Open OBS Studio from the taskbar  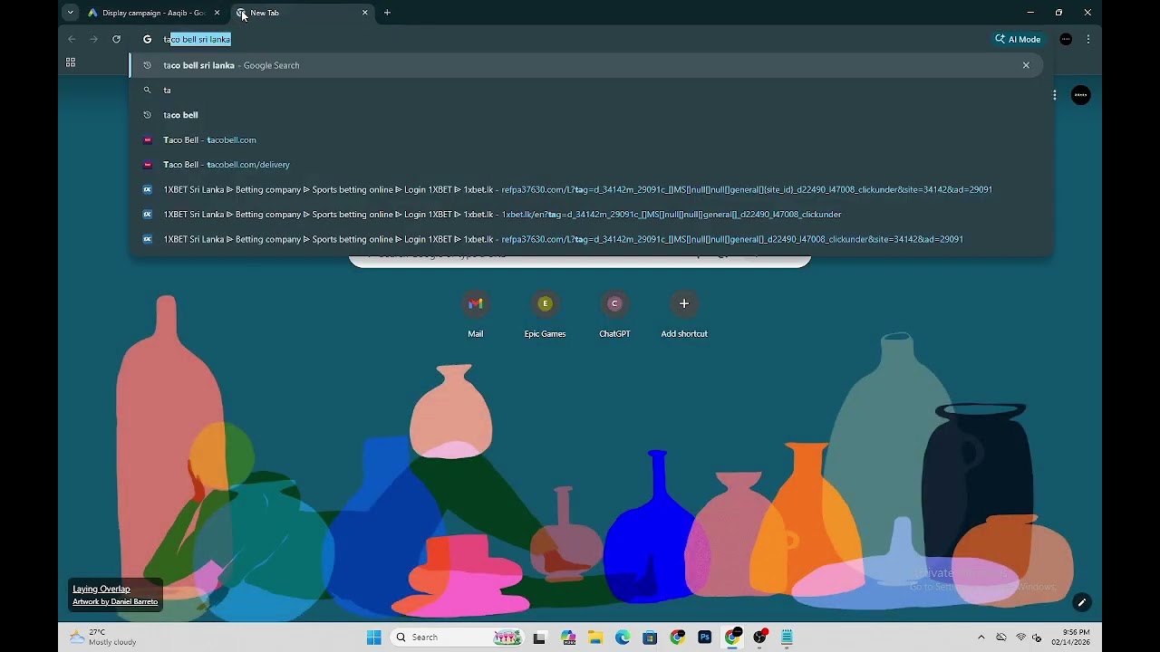[760, 638]
